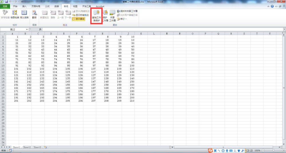Switch to the Page Layout (页面布局) tab
This screenshot has width=286, height=153.
tap(36, 6)
